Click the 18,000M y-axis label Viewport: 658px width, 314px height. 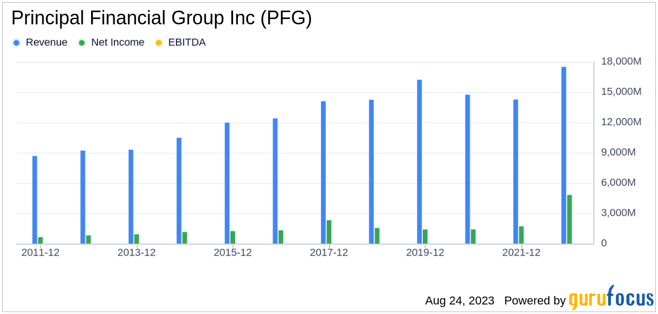(x=621, y=61)
